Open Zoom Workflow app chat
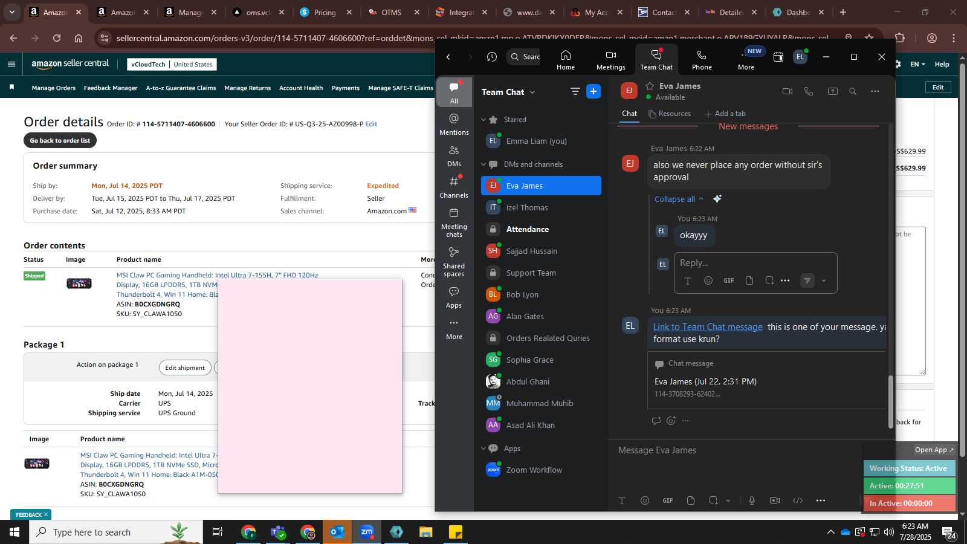 coord(541,470)
